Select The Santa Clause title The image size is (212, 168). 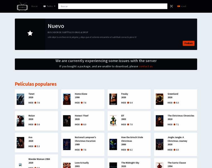tap(177, 163)
